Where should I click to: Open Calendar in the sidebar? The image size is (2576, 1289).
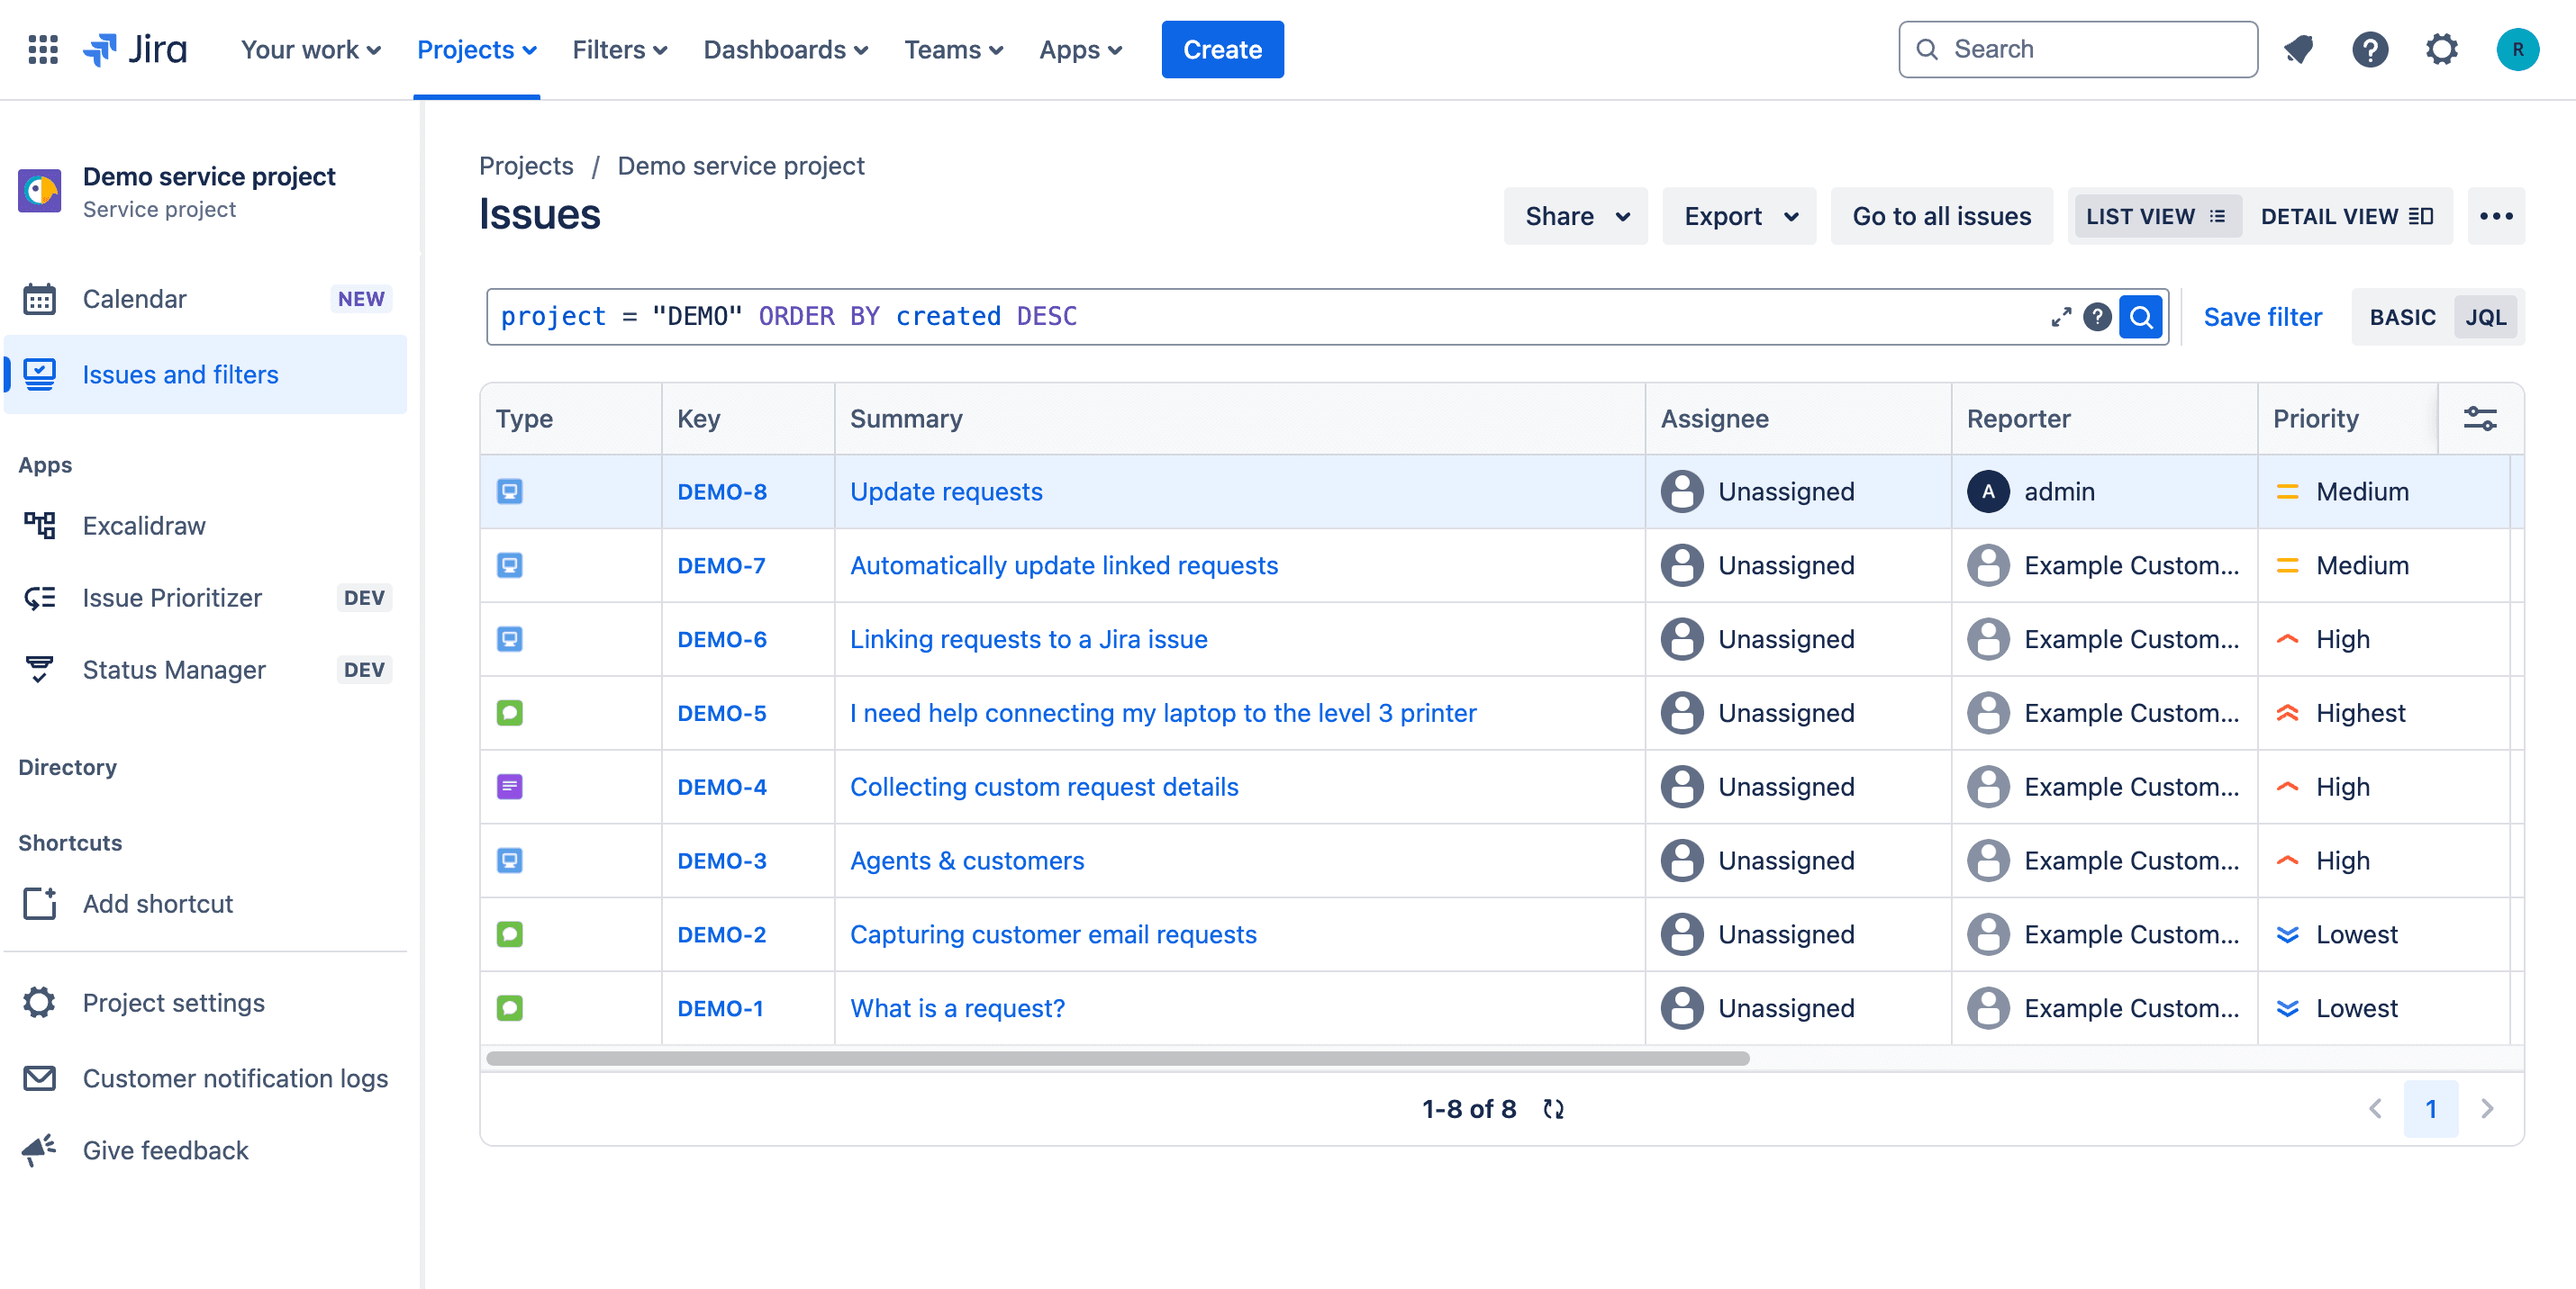pos(206,299)
